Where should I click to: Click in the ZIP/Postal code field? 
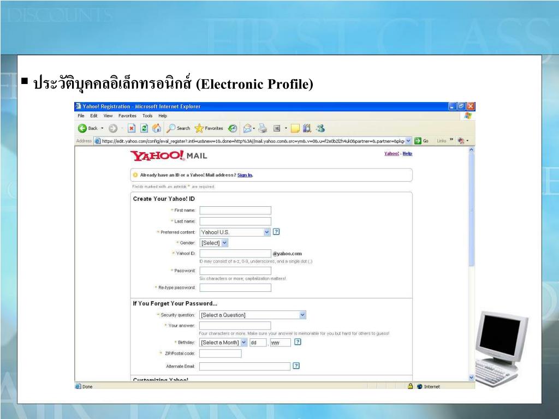click(221, 354)
